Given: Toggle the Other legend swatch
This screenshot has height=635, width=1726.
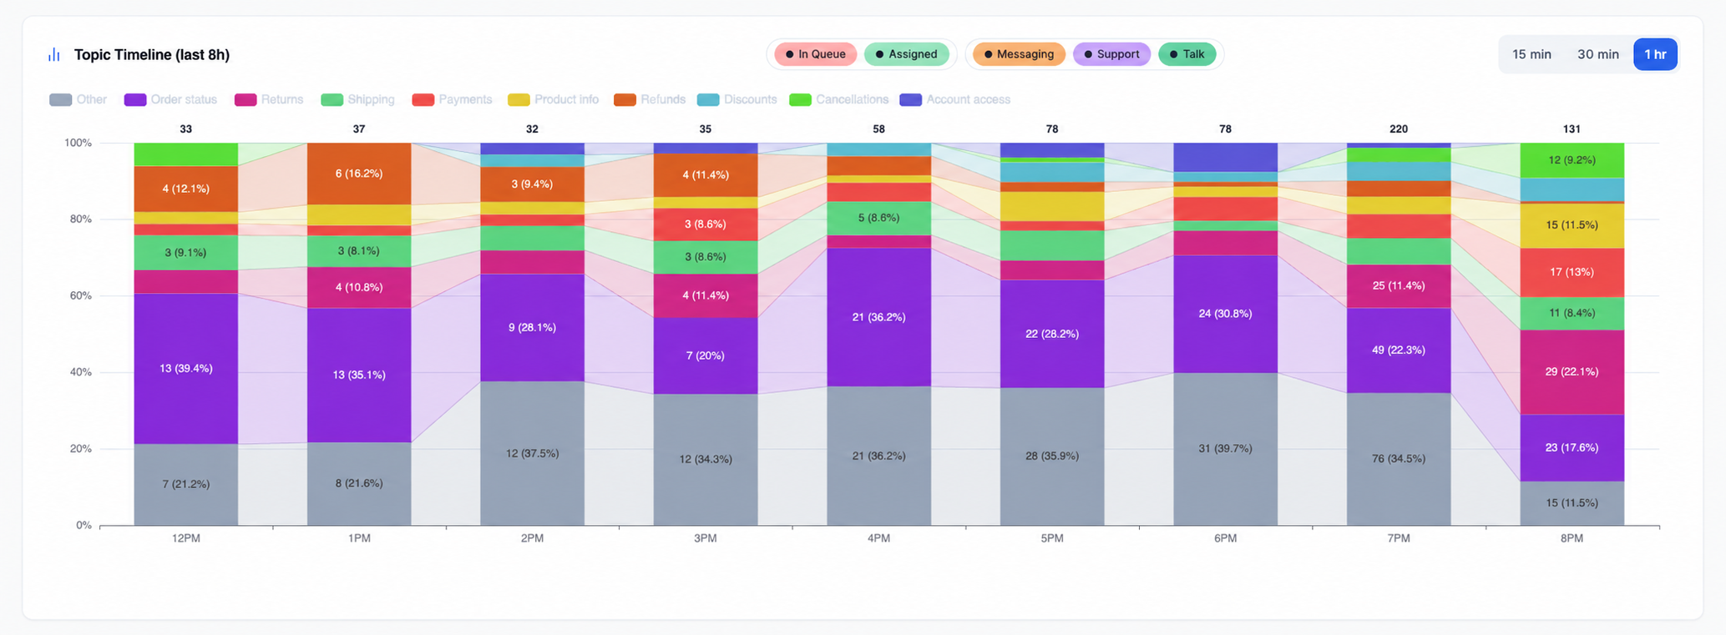Looking at the screenshot, I should pos(60,99).
